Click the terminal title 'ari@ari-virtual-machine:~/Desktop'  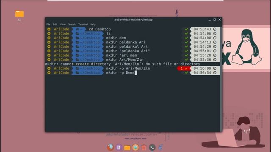pos(133,20)
